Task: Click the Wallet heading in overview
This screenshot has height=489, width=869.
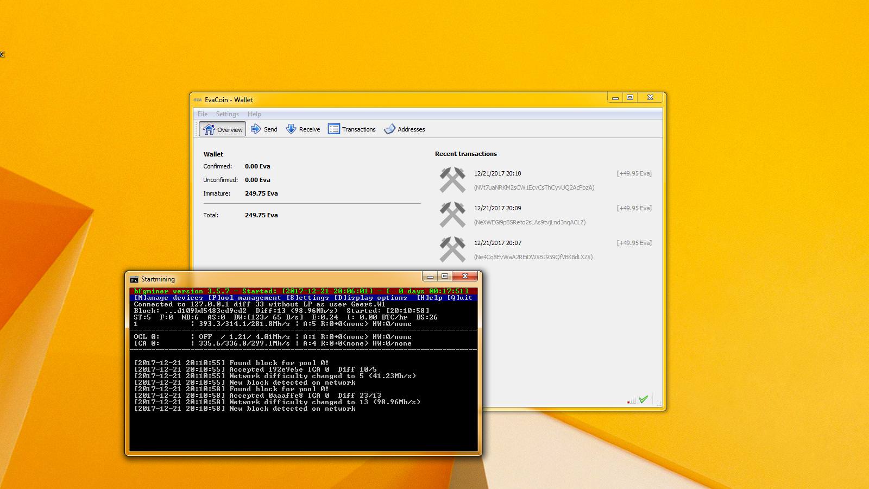Action: 213,154
